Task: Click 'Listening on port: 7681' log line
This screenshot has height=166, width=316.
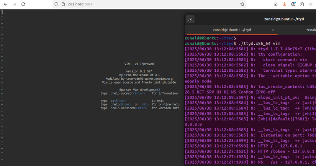Action: (x=250, y=135)
